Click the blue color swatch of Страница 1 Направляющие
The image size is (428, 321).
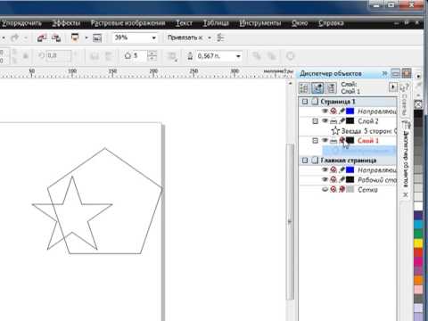pyautogui.click(x=350, y=111)
